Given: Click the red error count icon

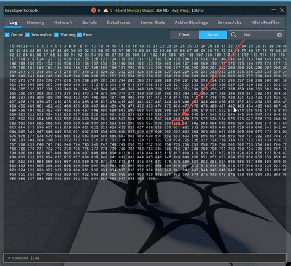Looking at the screenshot, I should (x=93, y=10).
